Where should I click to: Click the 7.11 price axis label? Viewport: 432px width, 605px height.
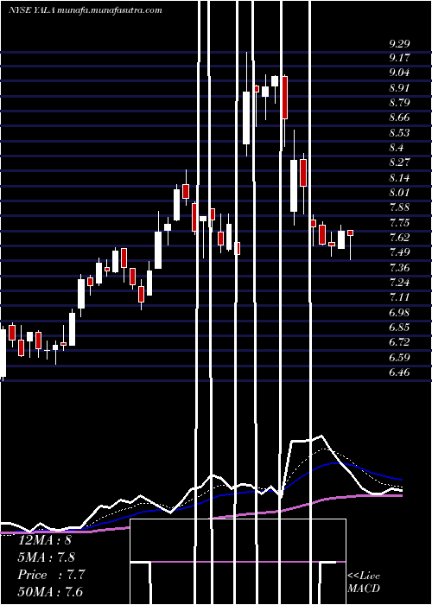(399, 297)
